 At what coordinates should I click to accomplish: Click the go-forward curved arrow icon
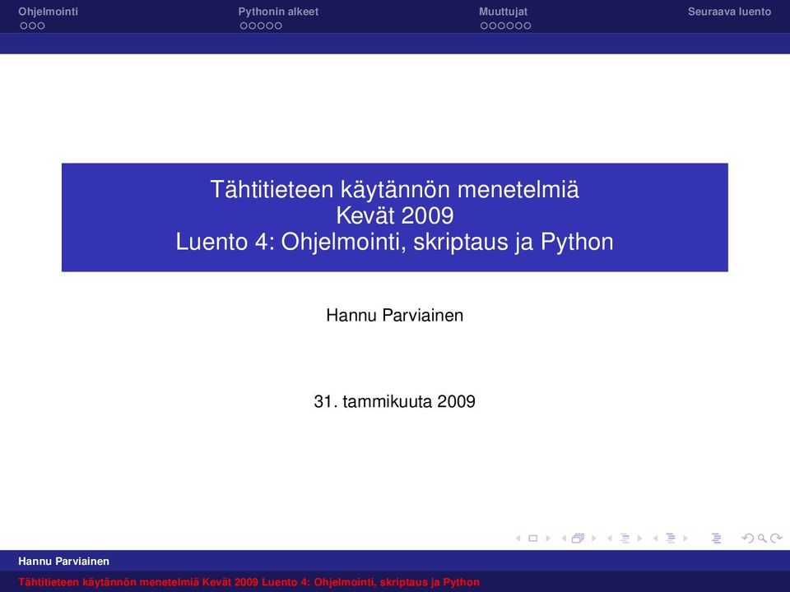776,538
